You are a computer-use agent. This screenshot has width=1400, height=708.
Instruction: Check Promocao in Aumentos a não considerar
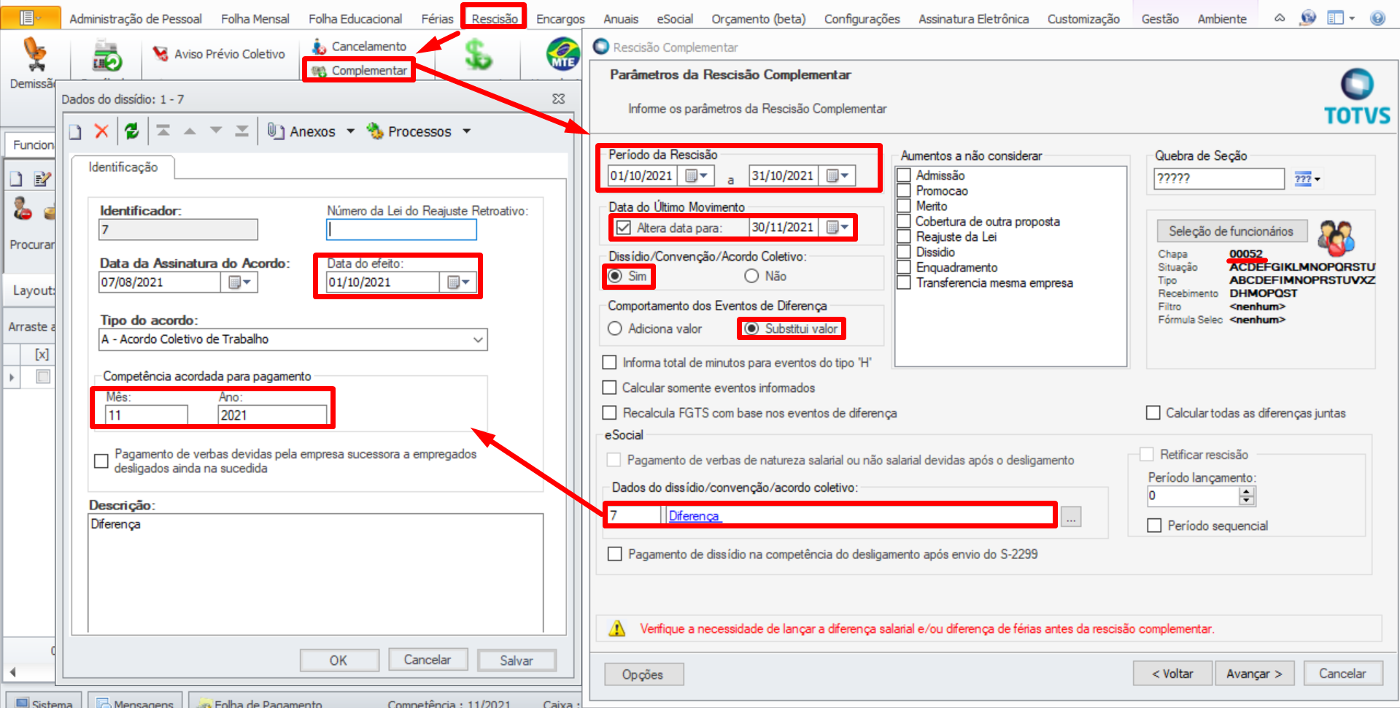coord(904,191)
